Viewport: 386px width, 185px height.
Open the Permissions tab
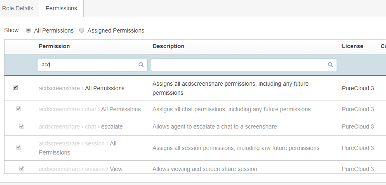61,8
